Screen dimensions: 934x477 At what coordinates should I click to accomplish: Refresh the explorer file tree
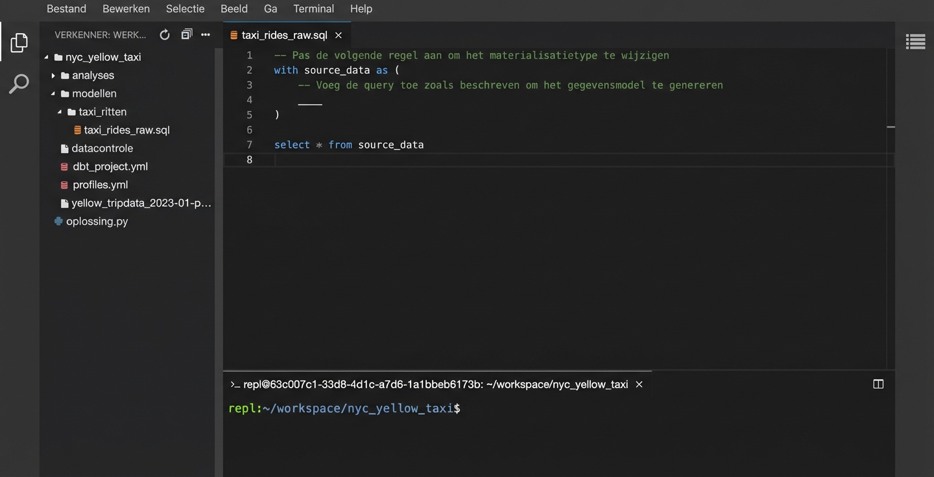click(165, 35)
